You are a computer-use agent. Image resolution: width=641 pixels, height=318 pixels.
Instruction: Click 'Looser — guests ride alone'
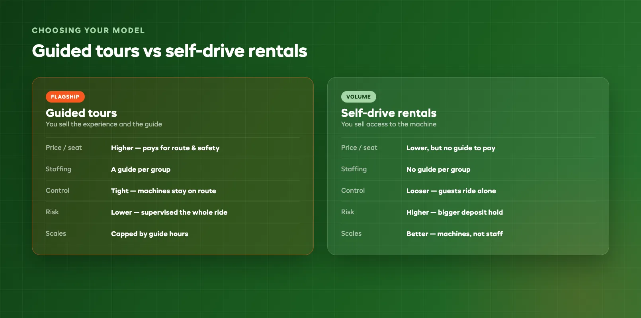tap(451, 191)
